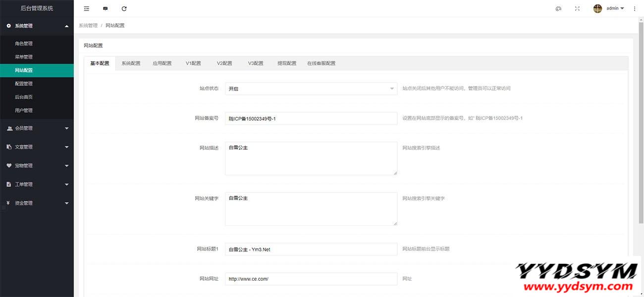This screenshot has height=297, width=644.
Task: Click the more options vertical dots
Action: [x=635, y=8]
